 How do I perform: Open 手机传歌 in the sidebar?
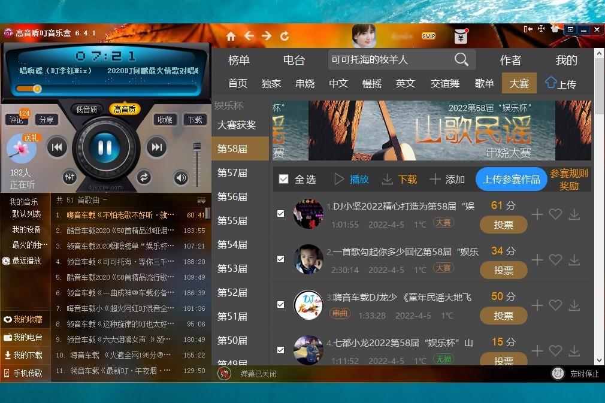[x=26, y=373]
